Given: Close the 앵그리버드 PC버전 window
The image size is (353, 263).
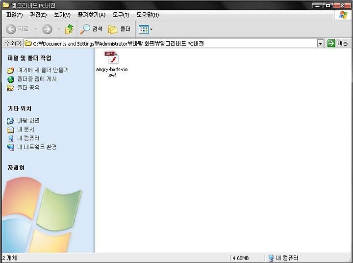Looking at the screenshot, I should [x=342, y=5].
